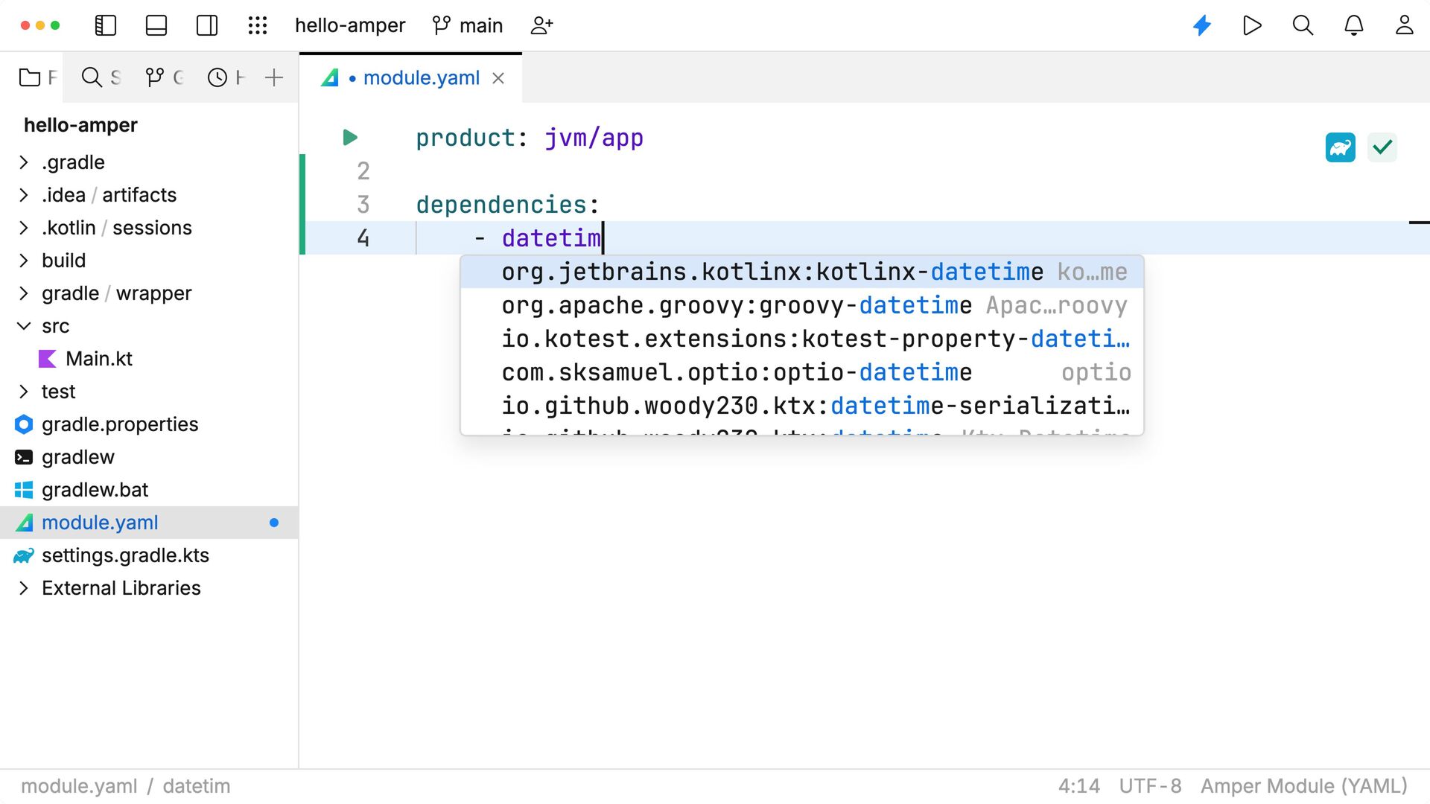Open the hello-amper project menu
Viewport: 1430px width, 804px height.
click(x=350, y=25)
